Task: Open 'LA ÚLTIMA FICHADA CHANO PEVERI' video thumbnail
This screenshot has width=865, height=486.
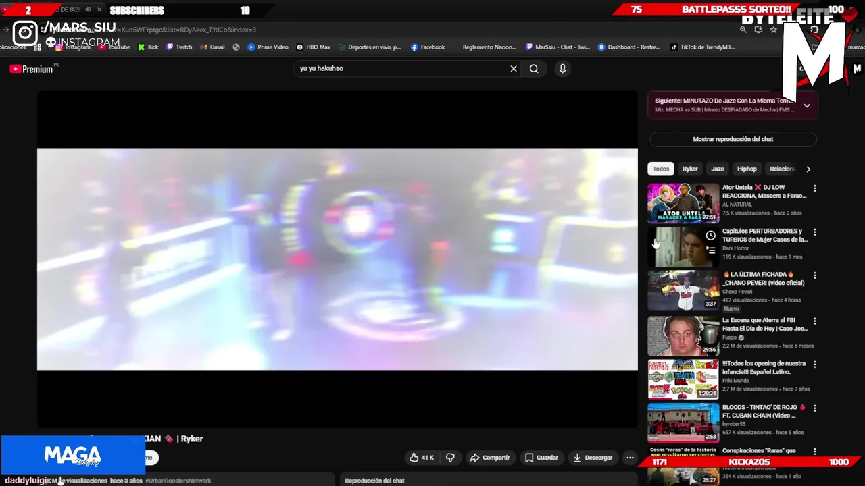Action: (683, 290)
